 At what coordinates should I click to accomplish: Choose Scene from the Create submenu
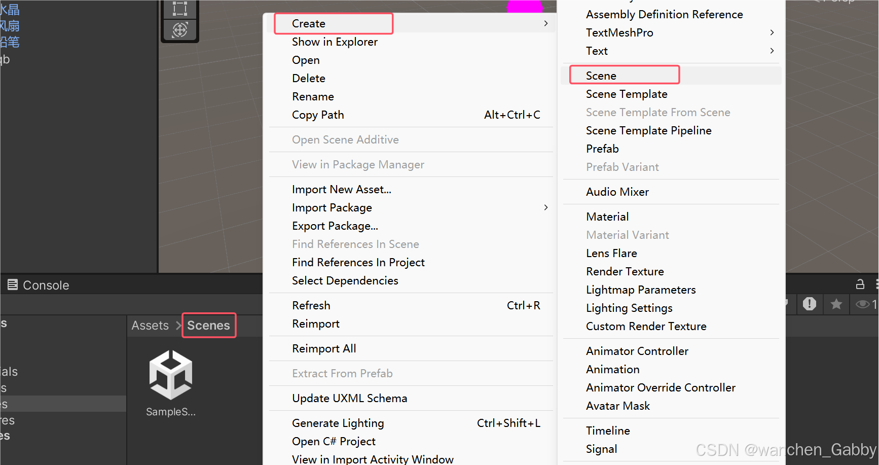[x=601, y=76]
